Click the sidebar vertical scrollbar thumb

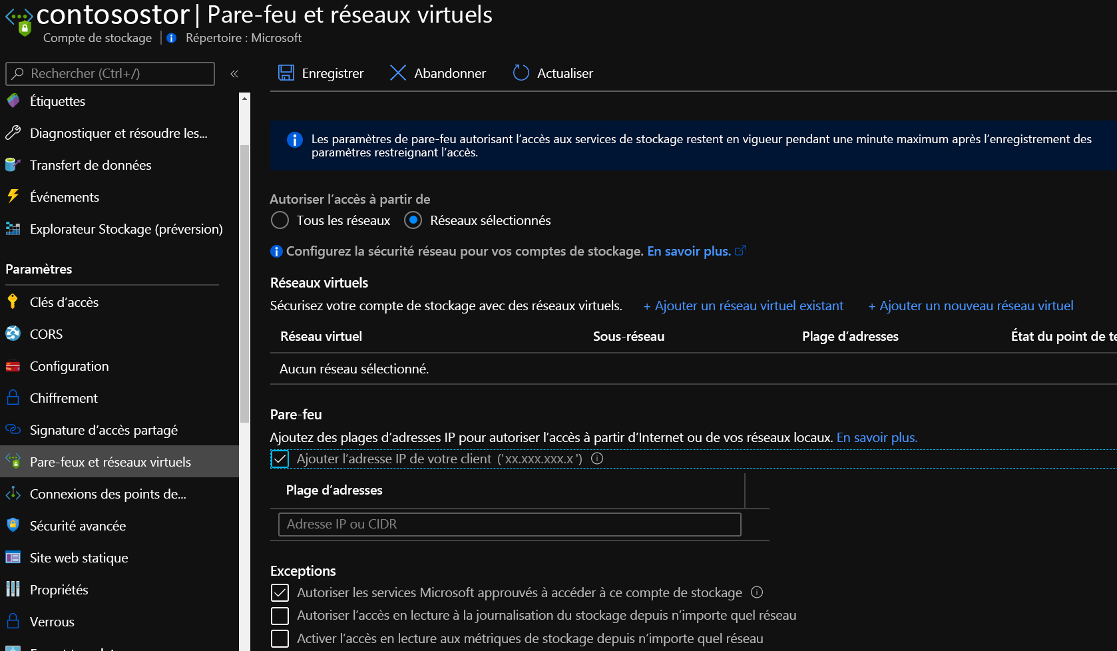click(x=244, y=283)
